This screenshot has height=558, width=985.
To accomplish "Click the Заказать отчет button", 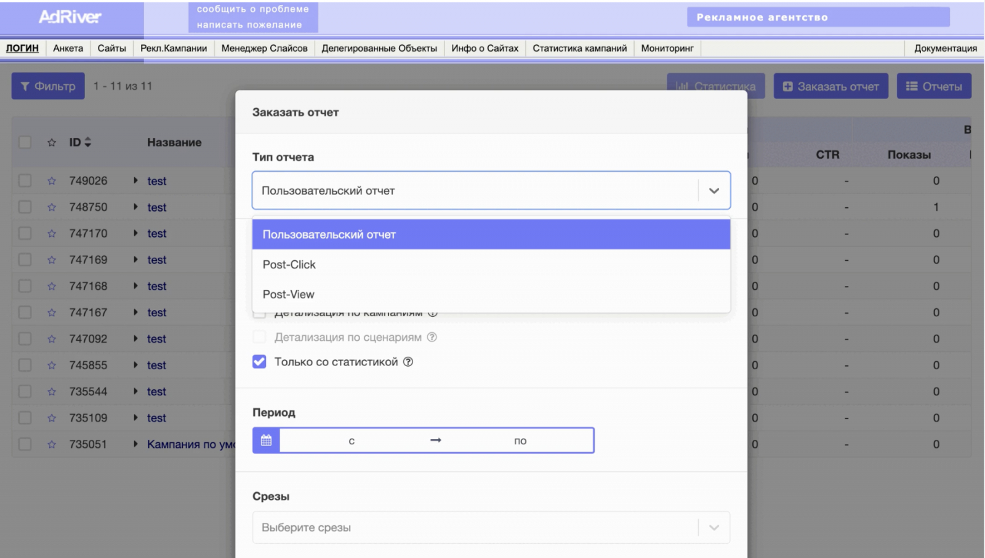I will 831,86.
